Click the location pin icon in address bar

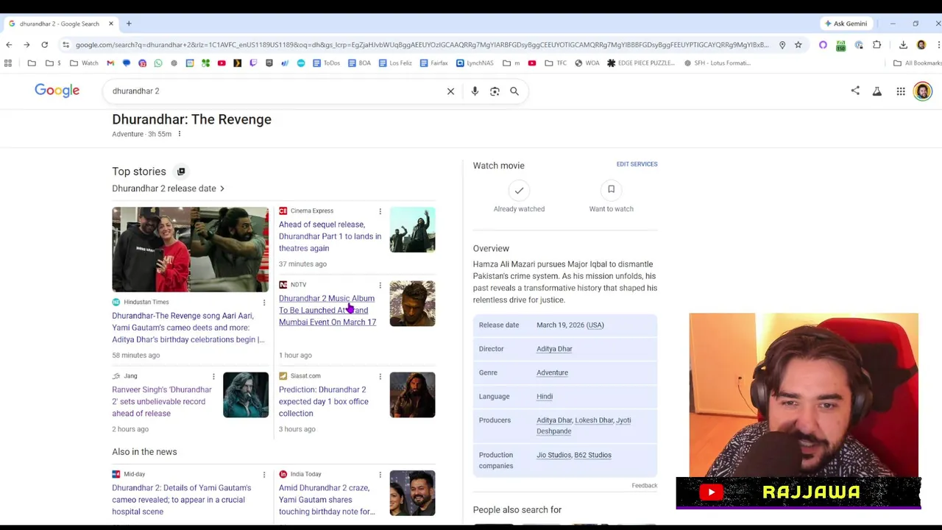(782, 45)
